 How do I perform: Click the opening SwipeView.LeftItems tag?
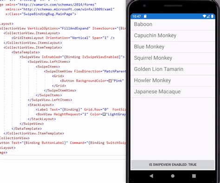pyautogui.click(x=49, y=62)
